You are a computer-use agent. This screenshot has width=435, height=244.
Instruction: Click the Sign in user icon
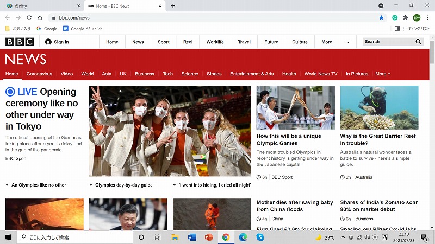(48, 42)
